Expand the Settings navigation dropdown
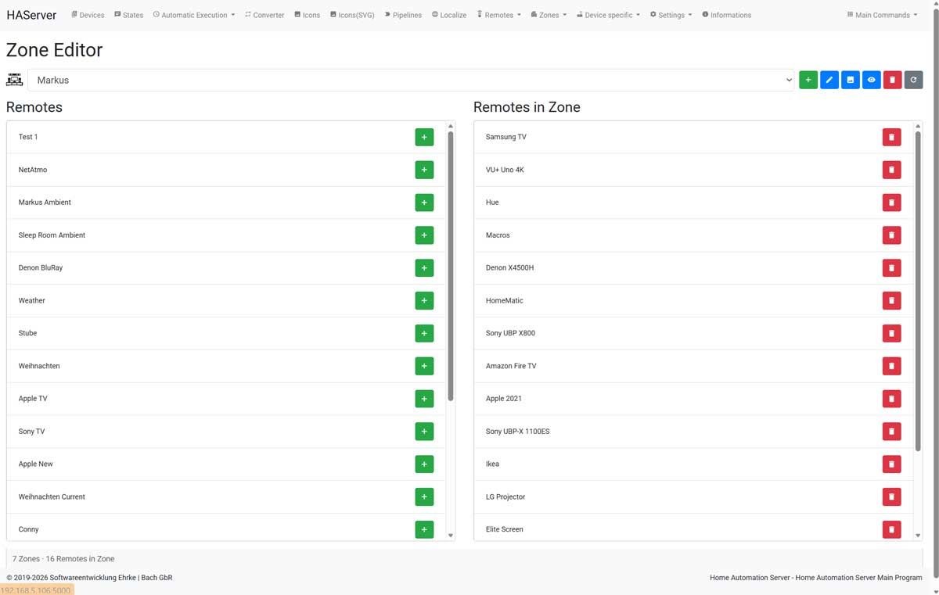Screen dimensions: 939x595 point(671,15)
